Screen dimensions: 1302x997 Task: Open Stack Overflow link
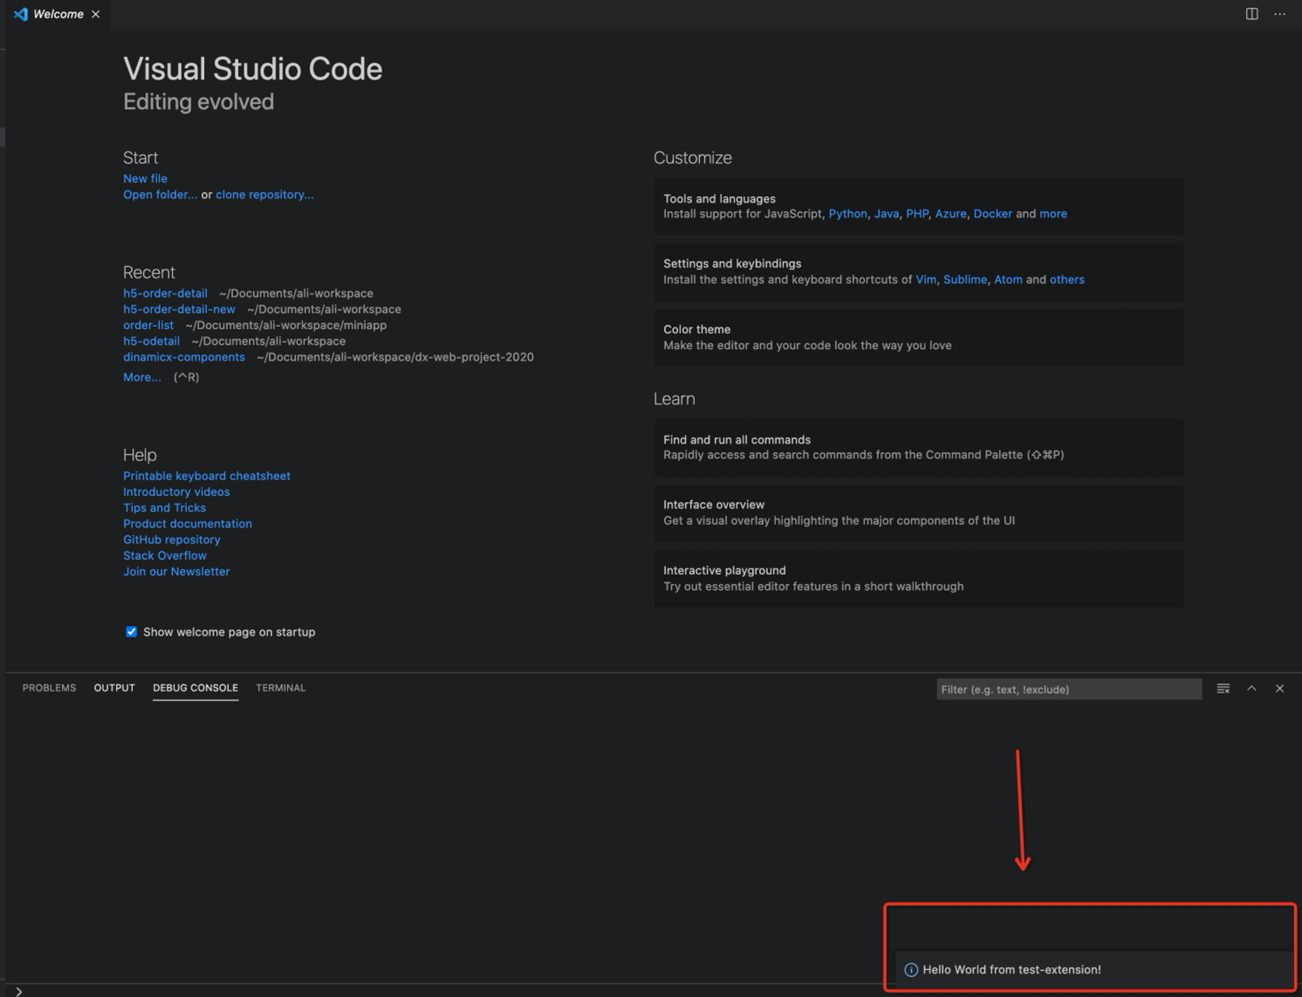point(165,555)
